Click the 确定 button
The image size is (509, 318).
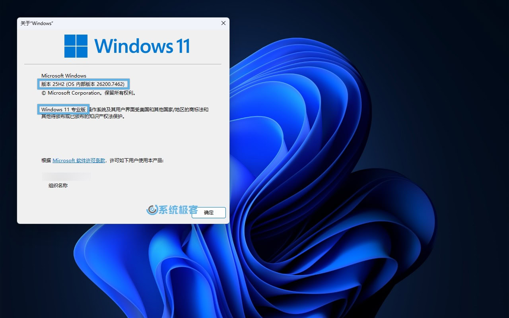(x=209, y=213)
